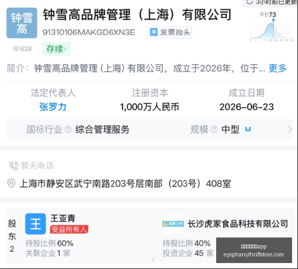The width and height of the screenshot is (298, 269).
Task: Click the unified credit code 91310106MAKGD6XN3E
Action: pyautogui.click(x=89, y=32)
